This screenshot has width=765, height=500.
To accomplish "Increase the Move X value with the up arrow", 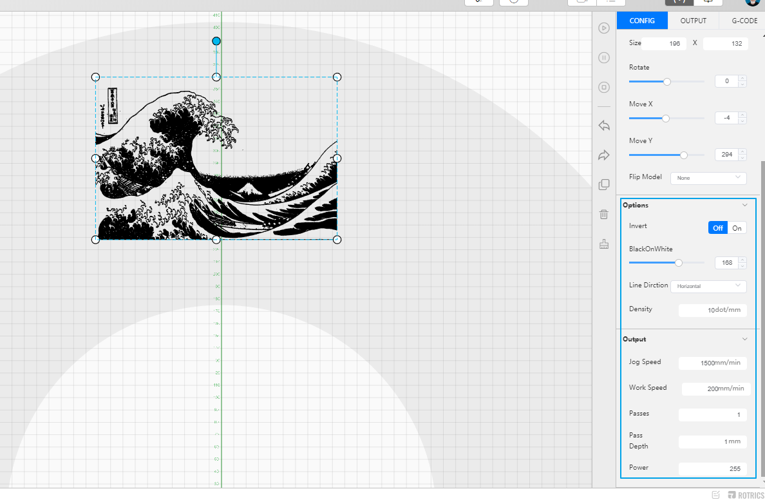I will click(x=742, y=115).
